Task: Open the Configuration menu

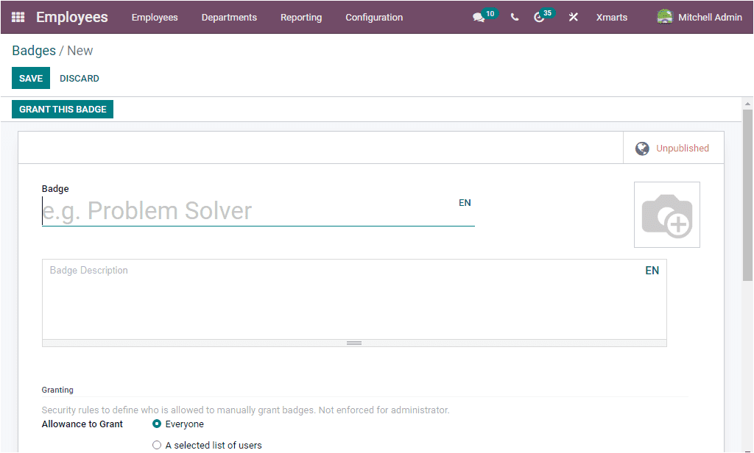Action: (x=374, y=17)
